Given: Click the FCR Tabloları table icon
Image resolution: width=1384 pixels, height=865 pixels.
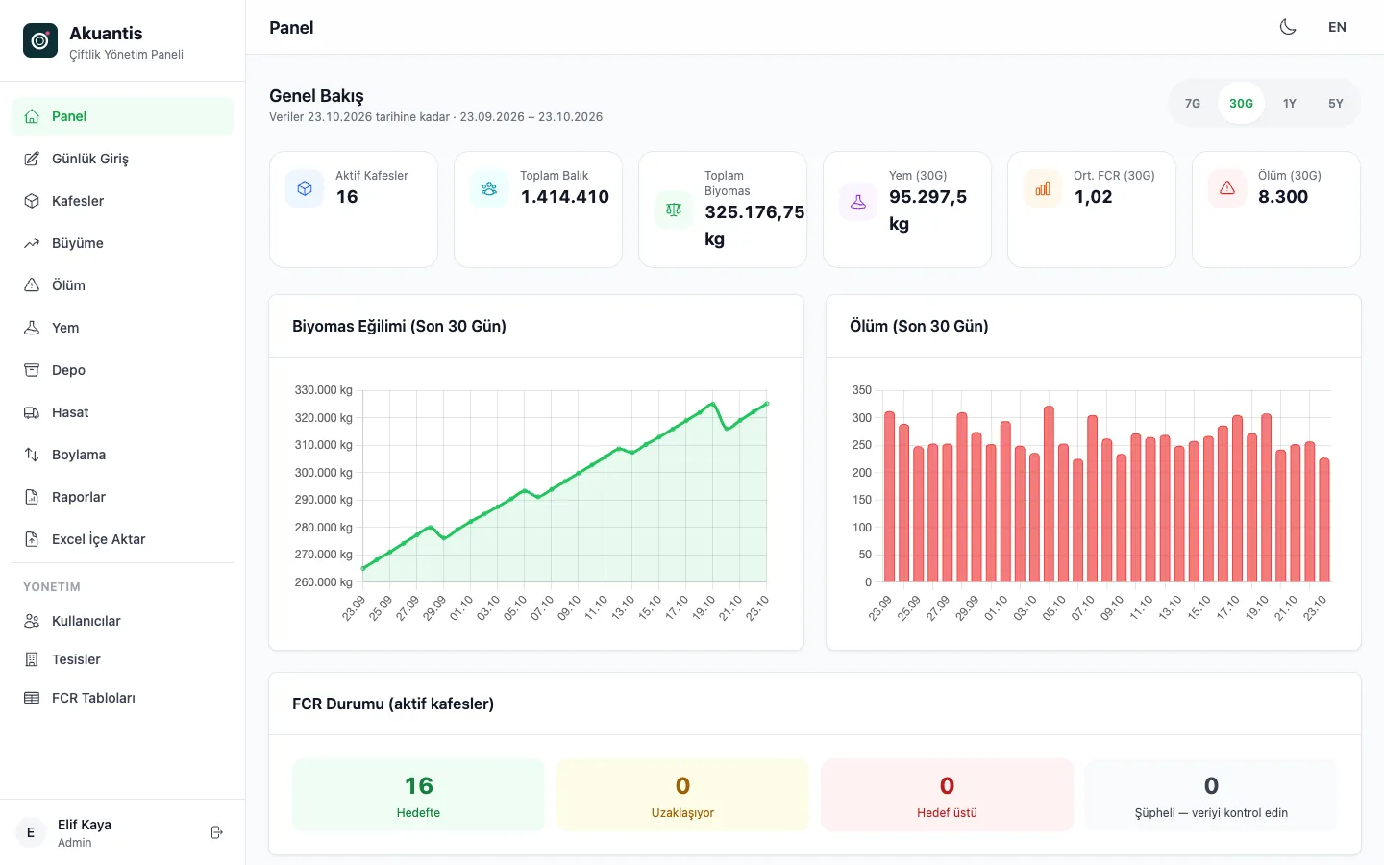Looking at the screenshot, I should 32,698.
